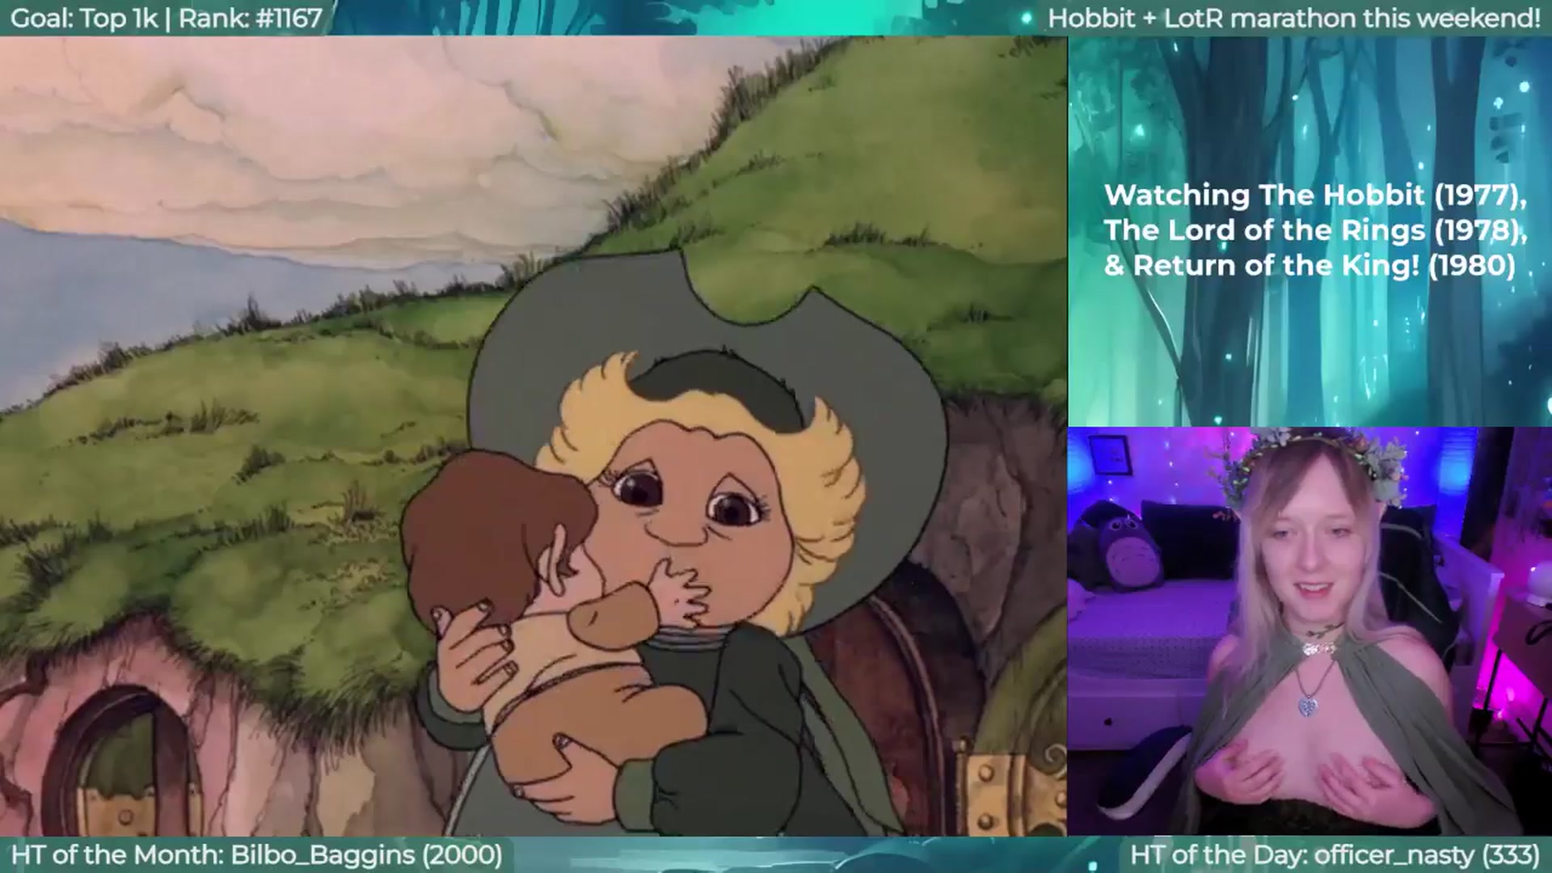Click the 'Watching The Hobbit (1977),' line
Viewport: 1552px width, 873px height.
[1315, 195]
